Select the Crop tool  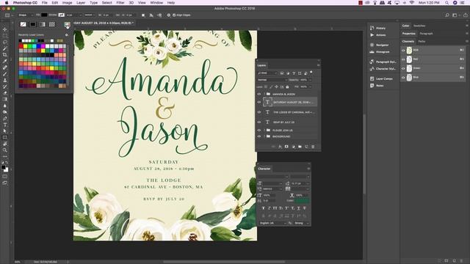(x=5, y=55)
